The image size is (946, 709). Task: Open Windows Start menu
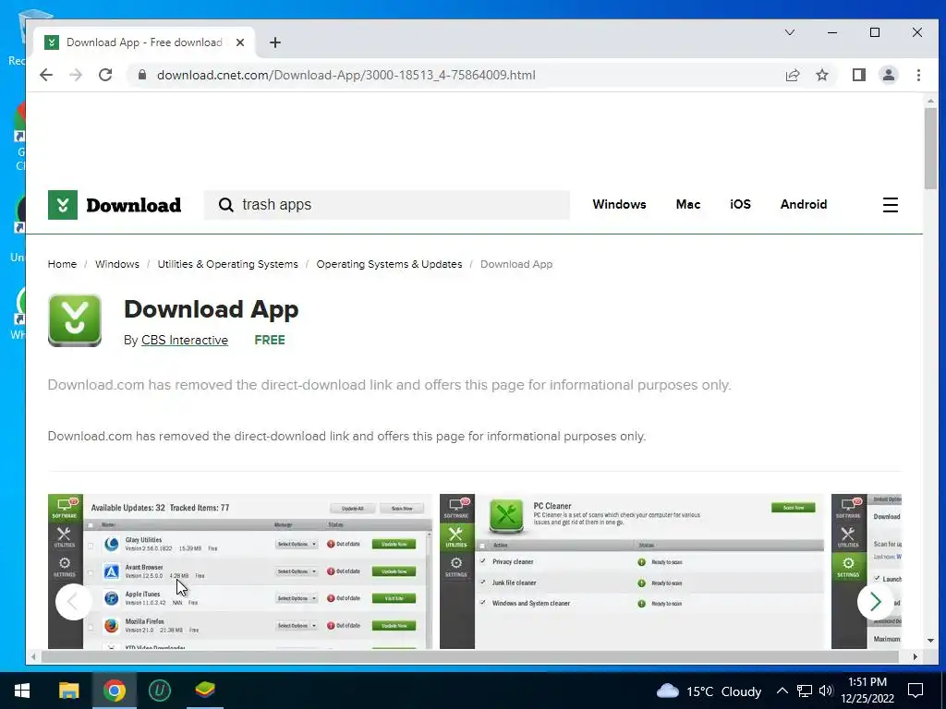(22, 691)
